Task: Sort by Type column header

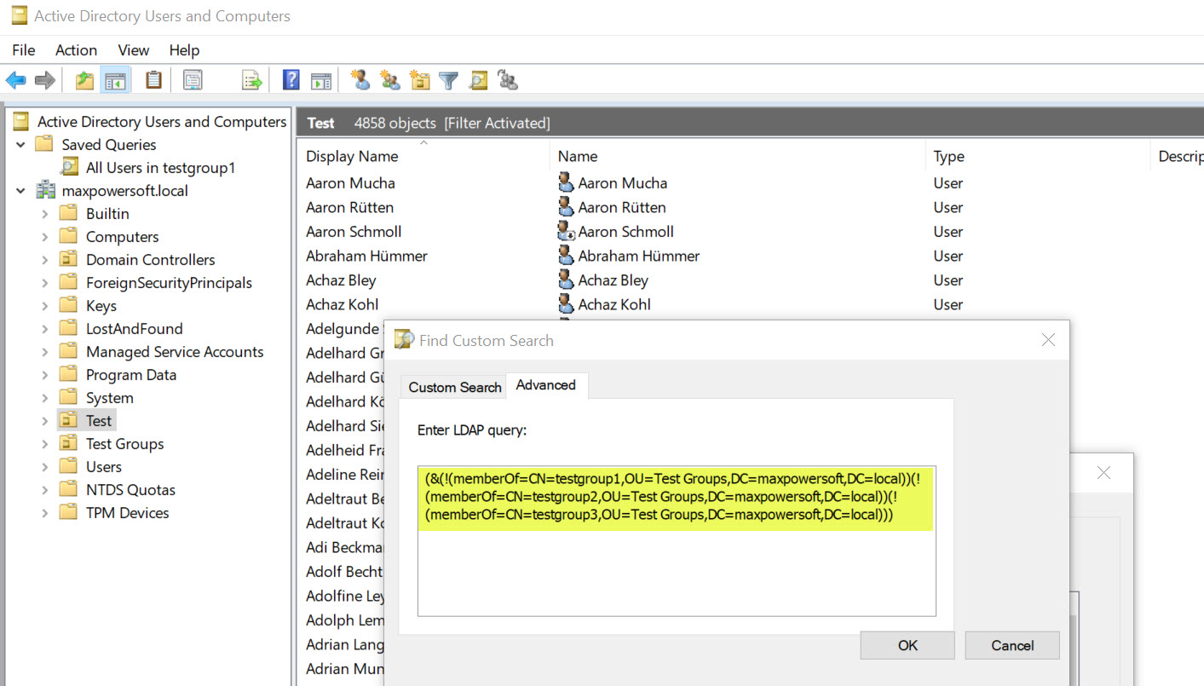Action: coord(948,156)
